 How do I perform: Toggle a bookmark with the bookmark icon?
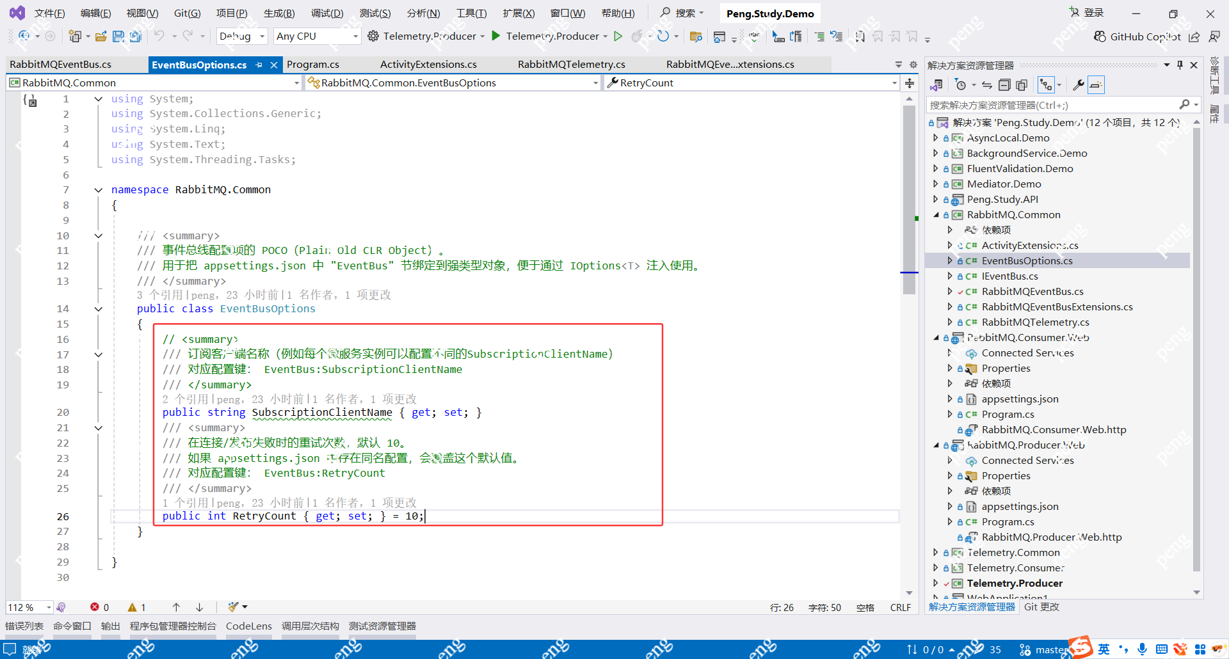coord(860,36)
